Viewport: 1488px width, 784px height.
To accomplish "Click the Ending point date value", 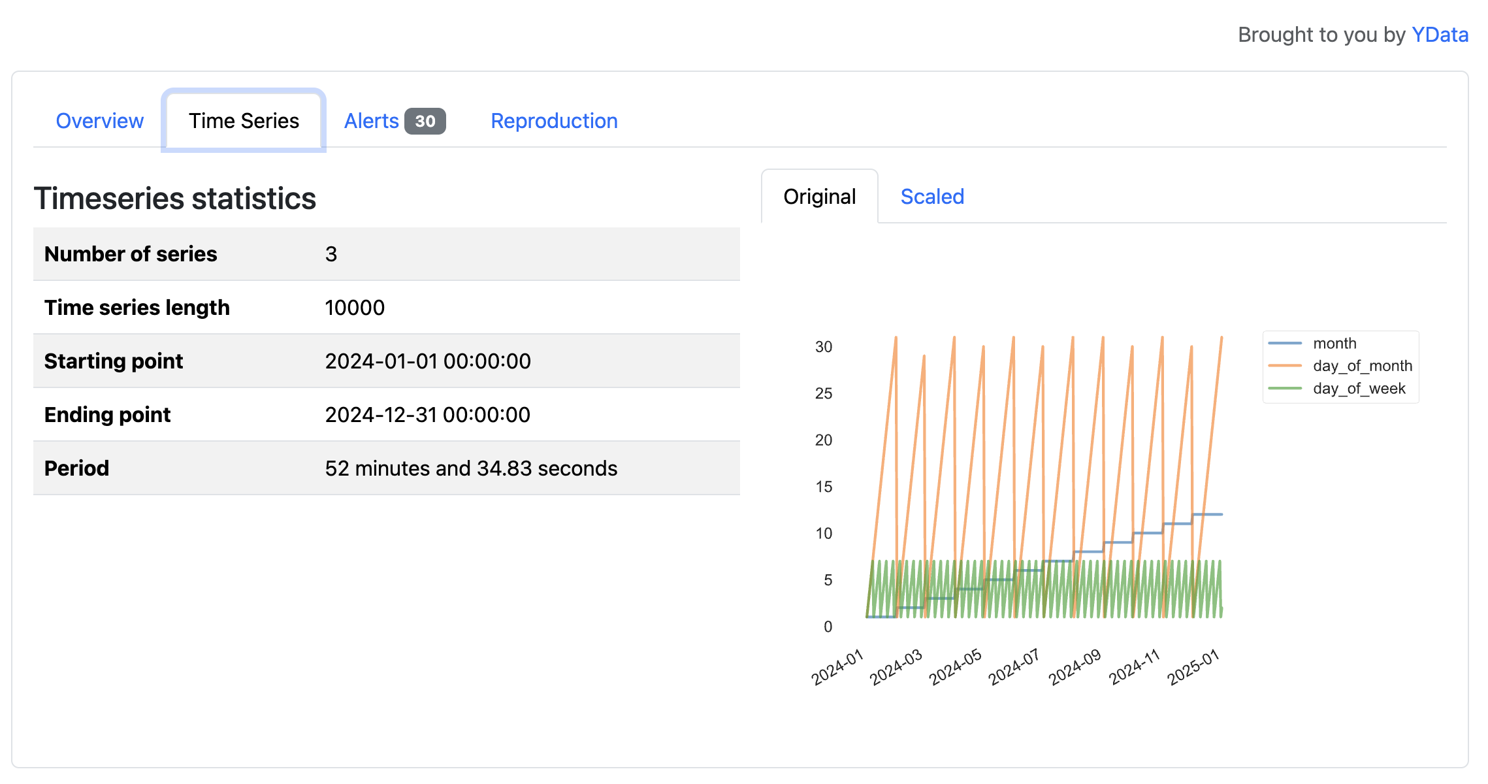I will 428,415.
